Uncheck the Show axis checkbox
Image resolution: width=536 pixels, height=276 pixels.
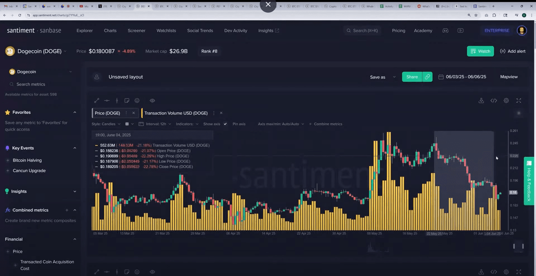click(225, 124)
